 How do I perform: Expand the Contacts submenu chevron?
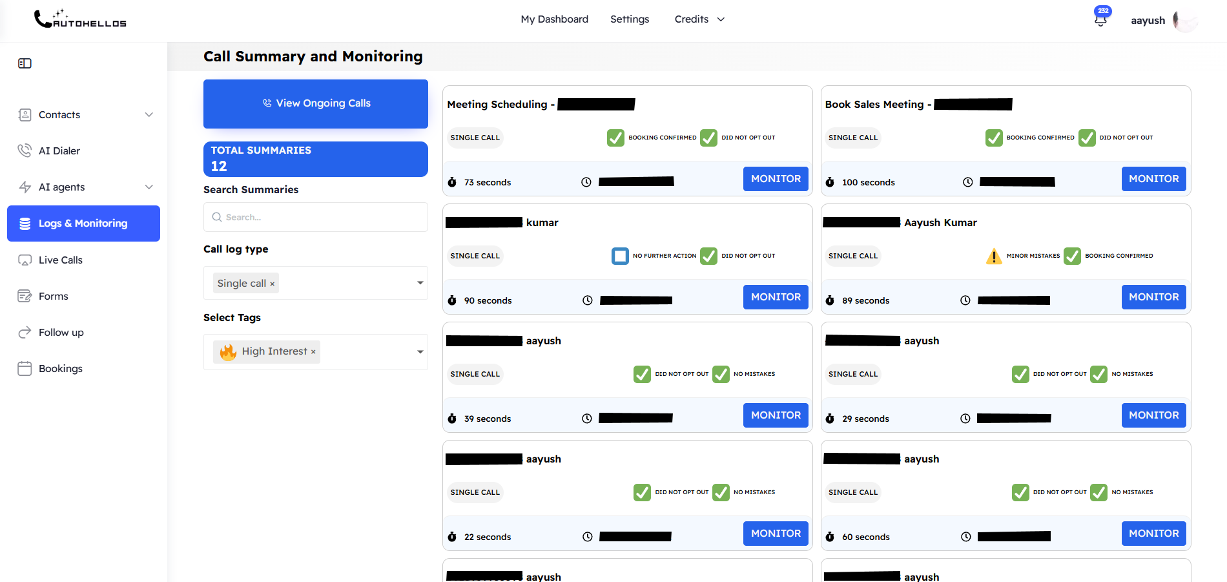pos(149,115)
